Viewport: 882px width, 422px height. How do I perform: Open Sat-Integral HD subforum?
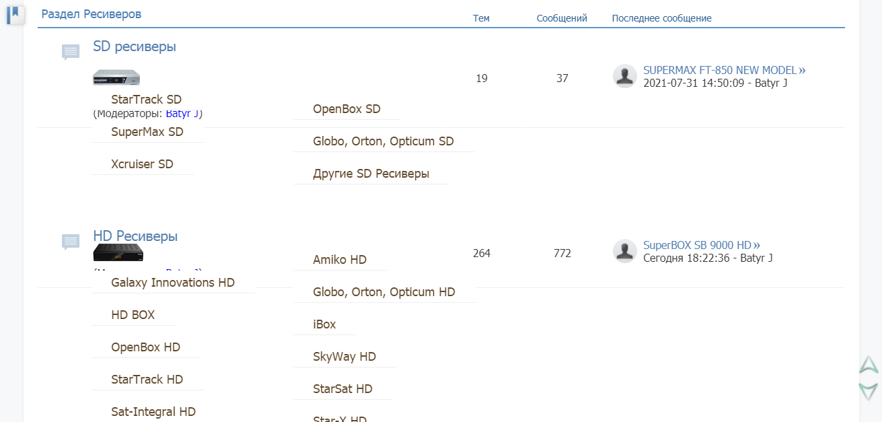click(153, 412)
